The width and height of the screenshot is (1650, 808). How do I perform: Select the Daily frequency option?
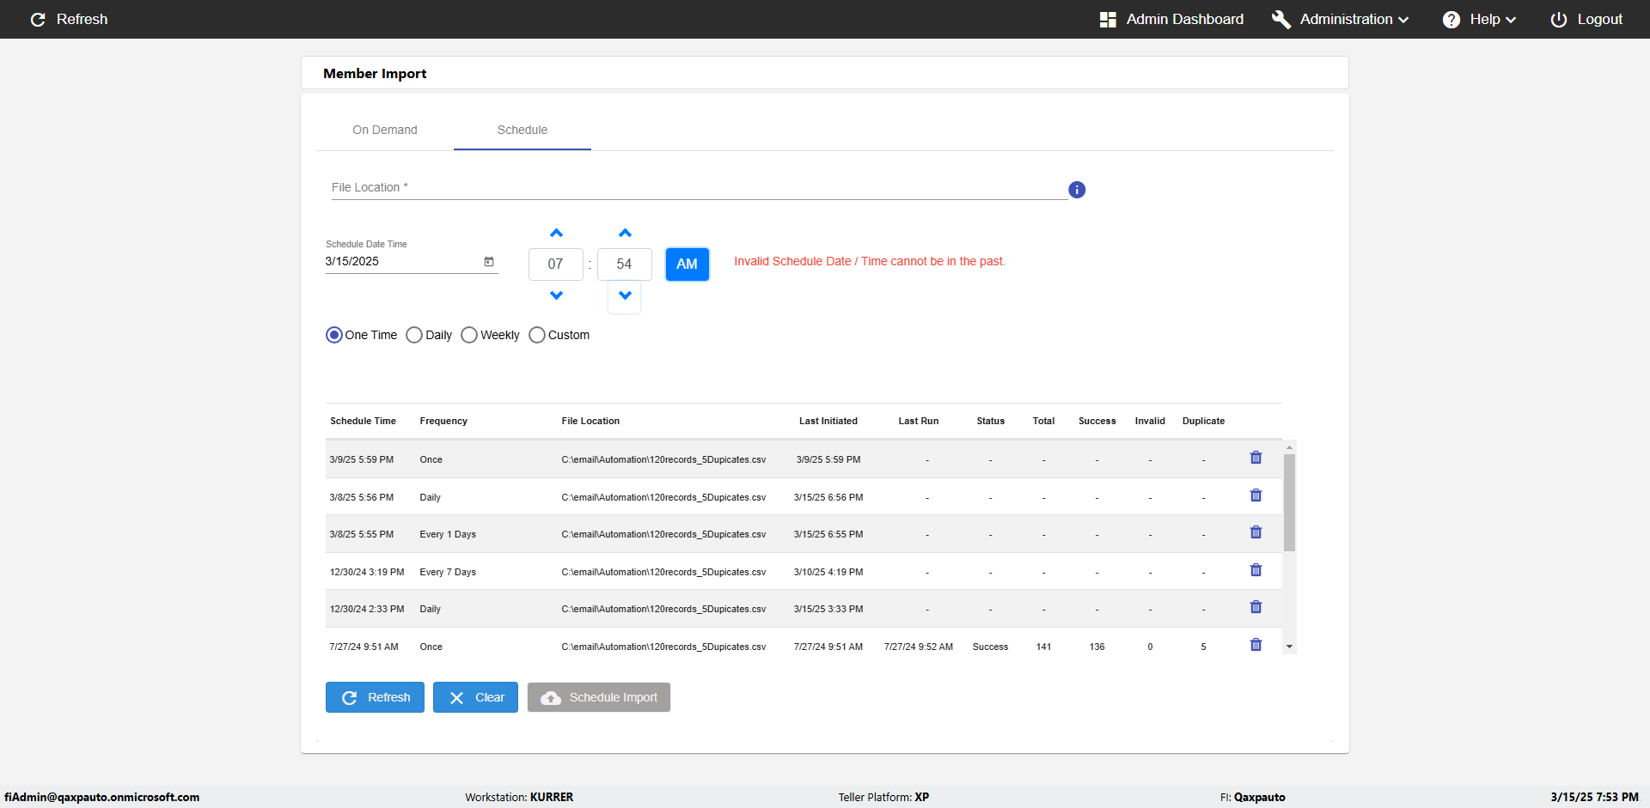pos(414,335)
